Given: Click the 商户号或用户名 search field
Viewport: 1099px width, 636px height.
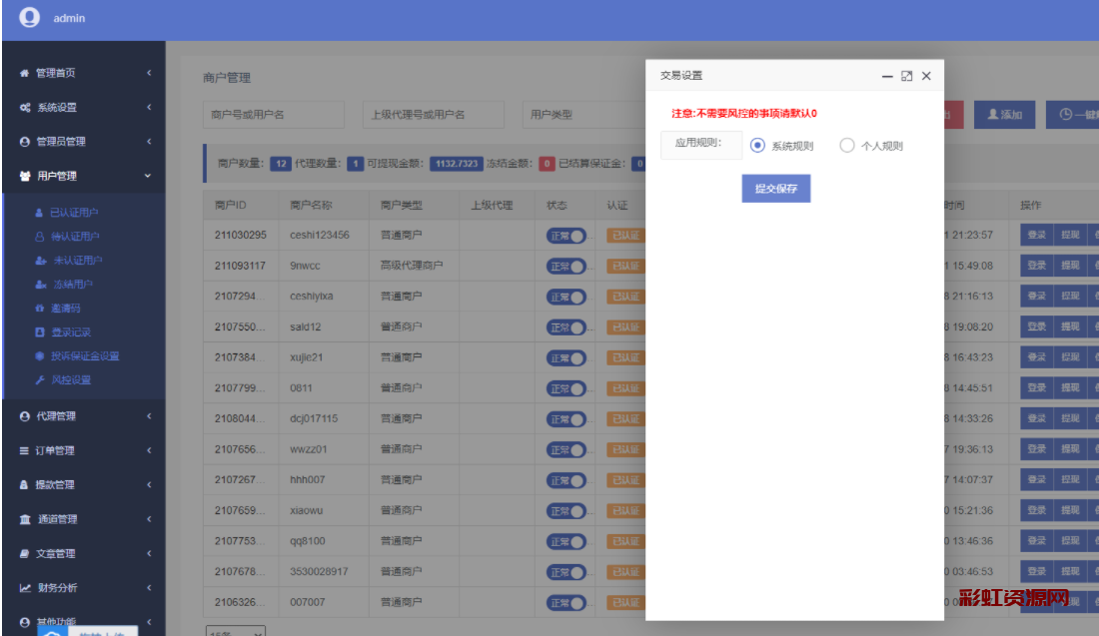Looking at the screenshot, I should pyautogui.click(x=273, y=115).
